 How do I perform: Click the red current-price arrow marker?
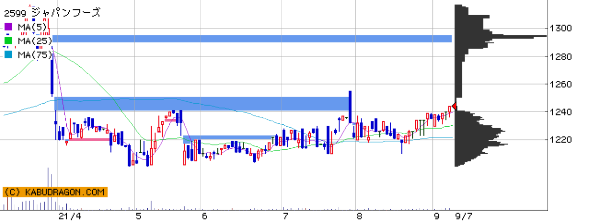(455, 106)
